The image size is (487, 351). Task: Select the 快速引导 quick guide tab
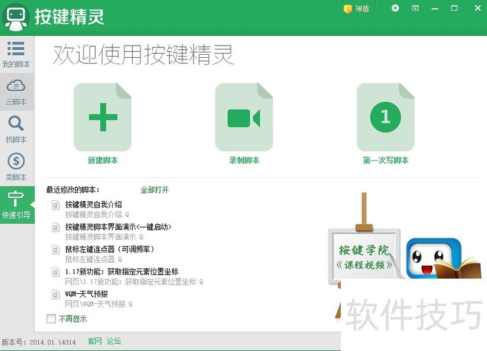(16, 205)
